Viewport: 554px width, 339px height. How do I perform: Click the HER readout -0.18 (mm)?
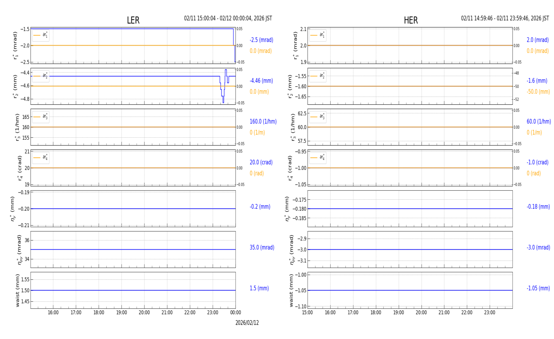[x=538, y=207]
